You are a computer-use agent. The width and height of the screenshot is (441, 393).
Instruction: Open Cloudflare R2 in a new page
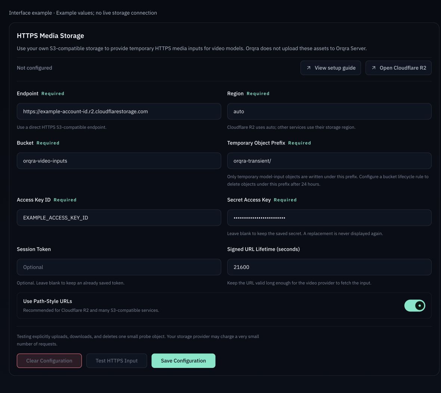pos(398,68)
